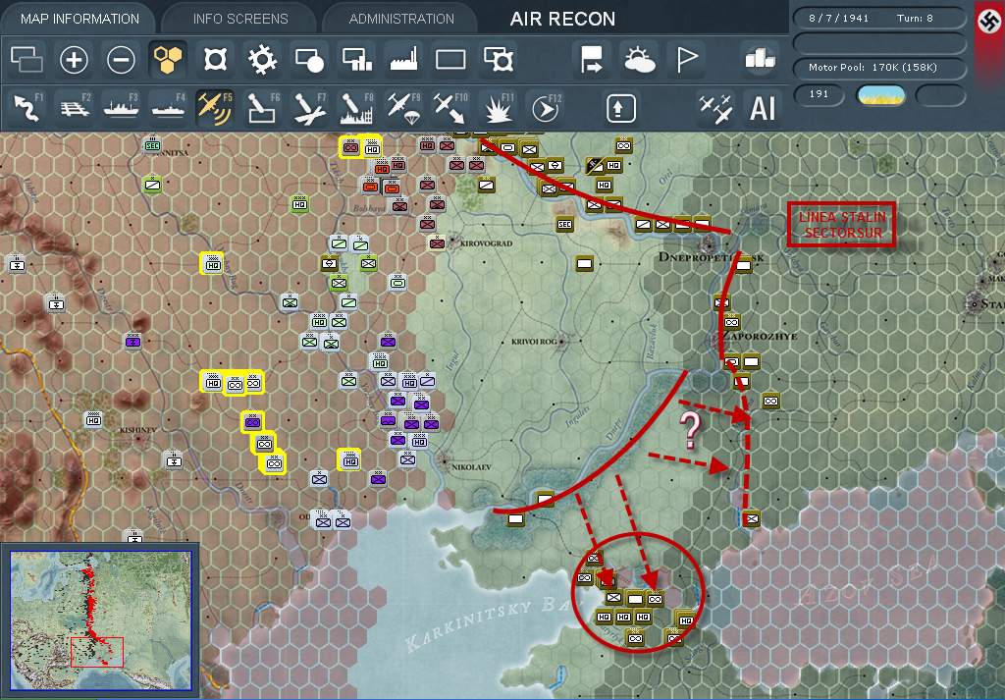Screen dimensions: 1005x700
Task: Click the date 8/7/1941 field
Action: (838, 18)
